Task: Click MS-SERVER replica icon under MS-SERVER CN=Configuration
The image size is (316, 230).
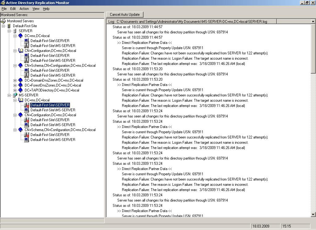Action: point(27,125)
